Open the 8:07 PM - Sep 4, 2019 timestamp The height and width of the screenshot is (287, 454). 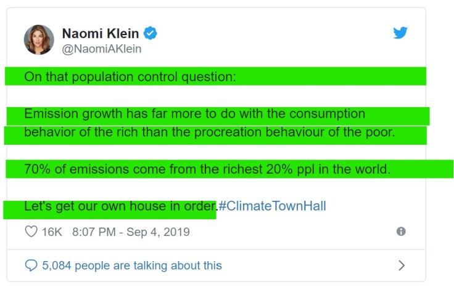click(131, 232)
